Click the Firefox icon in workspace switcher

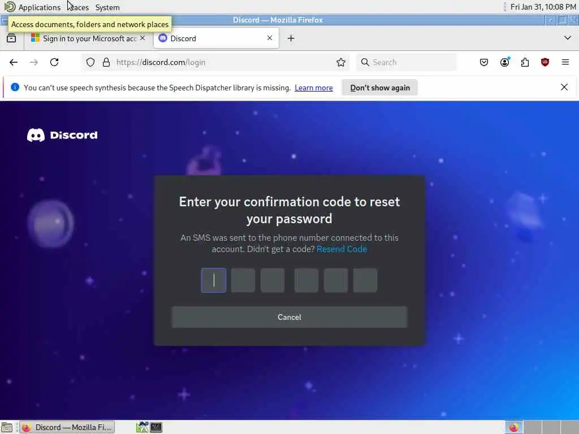coord(513,427)
